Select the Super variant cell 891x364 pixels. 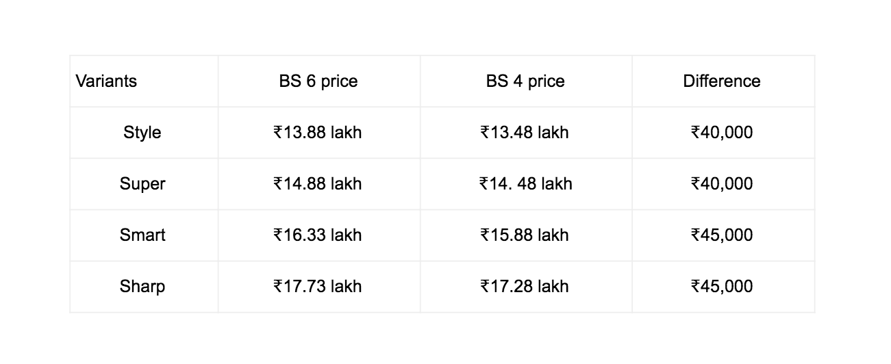(142, 184)
